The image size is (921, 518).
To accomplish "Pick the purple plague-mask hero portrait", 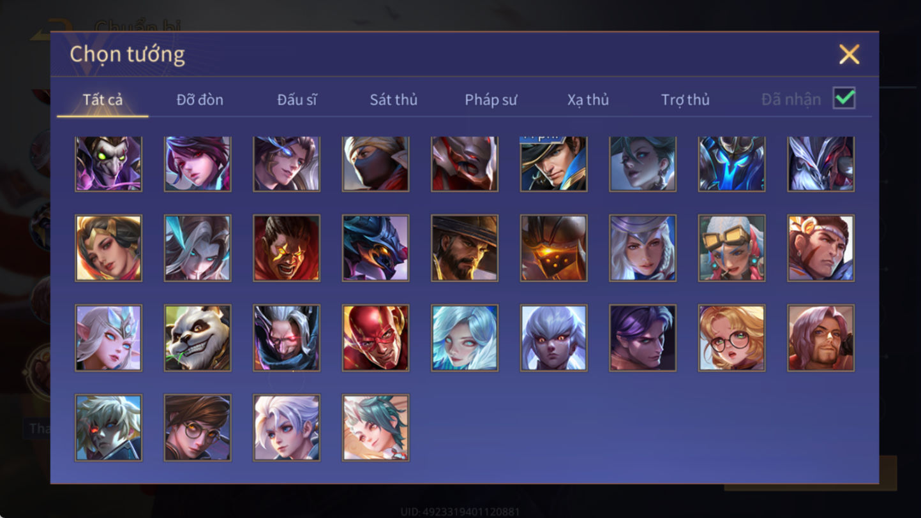I will [x=109, y=164].
